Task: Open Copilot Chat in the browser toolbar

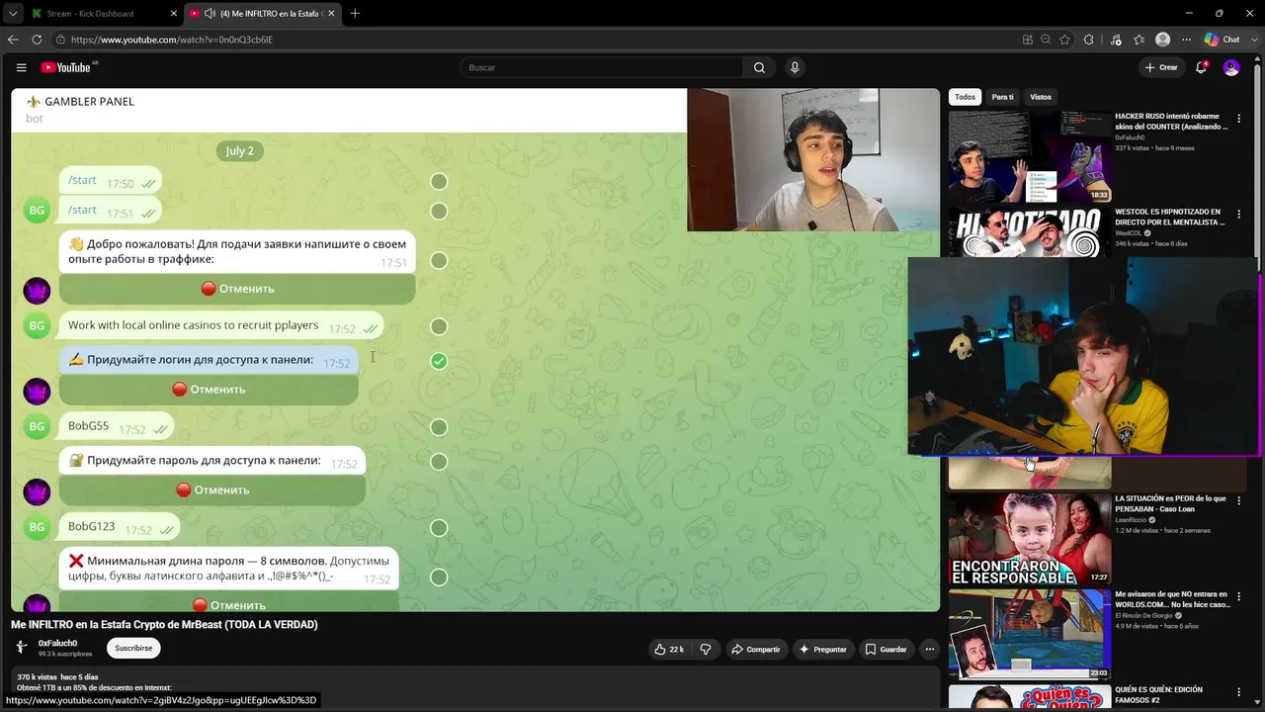Action: [1222, 40]
